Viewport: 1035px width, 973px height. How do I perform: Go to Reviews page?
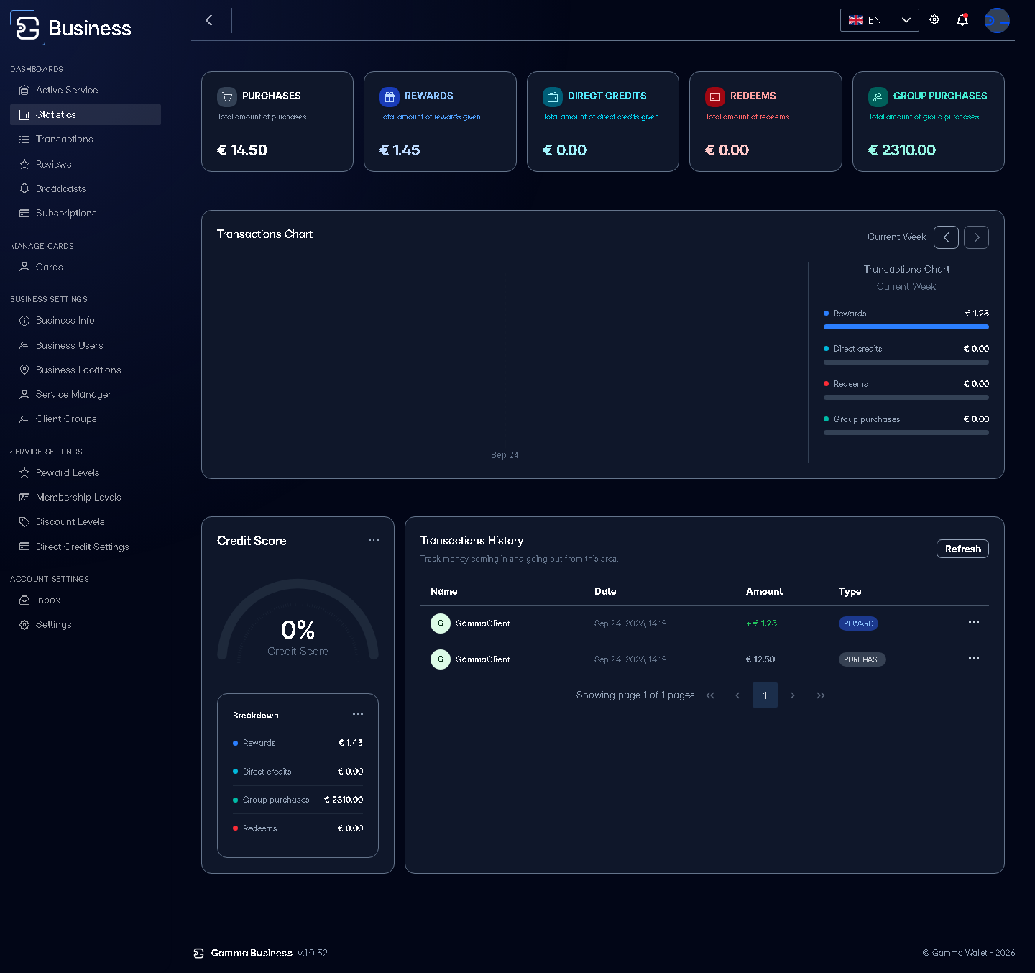pos(86,164)
